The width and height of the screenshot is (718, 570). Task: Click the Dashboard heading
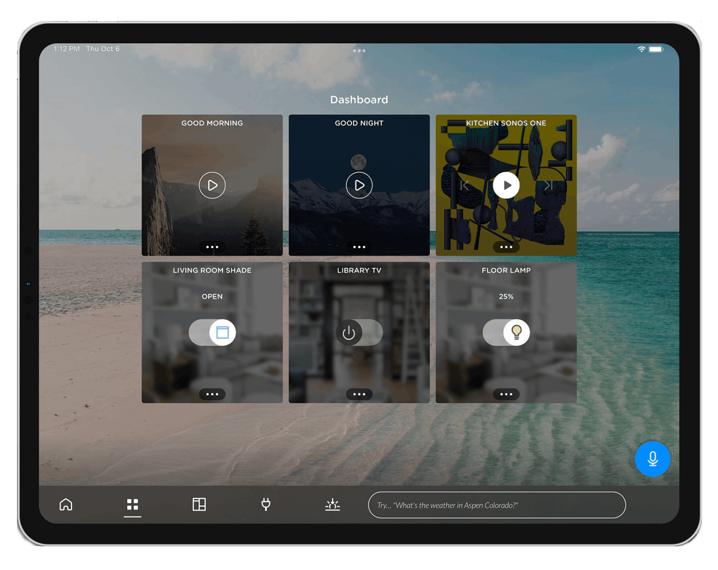pyautogui.click(x=359, y=100)
